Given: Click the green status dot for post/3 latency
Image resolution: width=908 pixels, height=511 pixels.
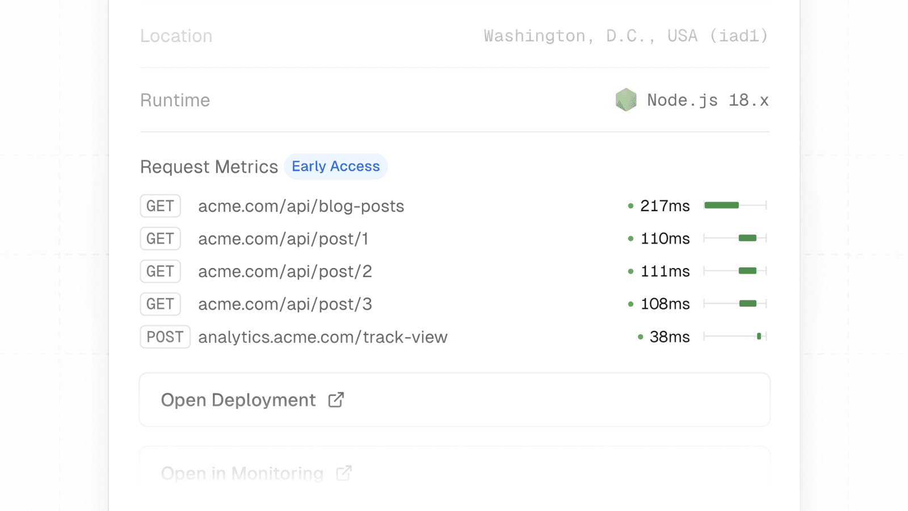Looking at the screenshot, I should tap(630, 304).
